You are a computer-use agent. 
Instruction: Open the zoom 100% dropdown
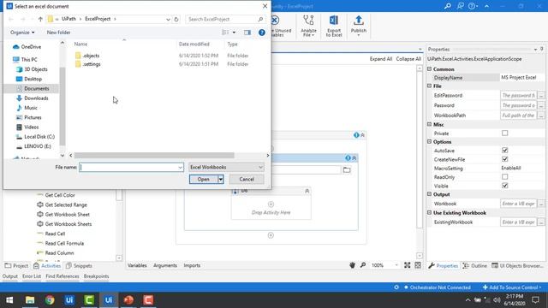[x=396, y=265]
